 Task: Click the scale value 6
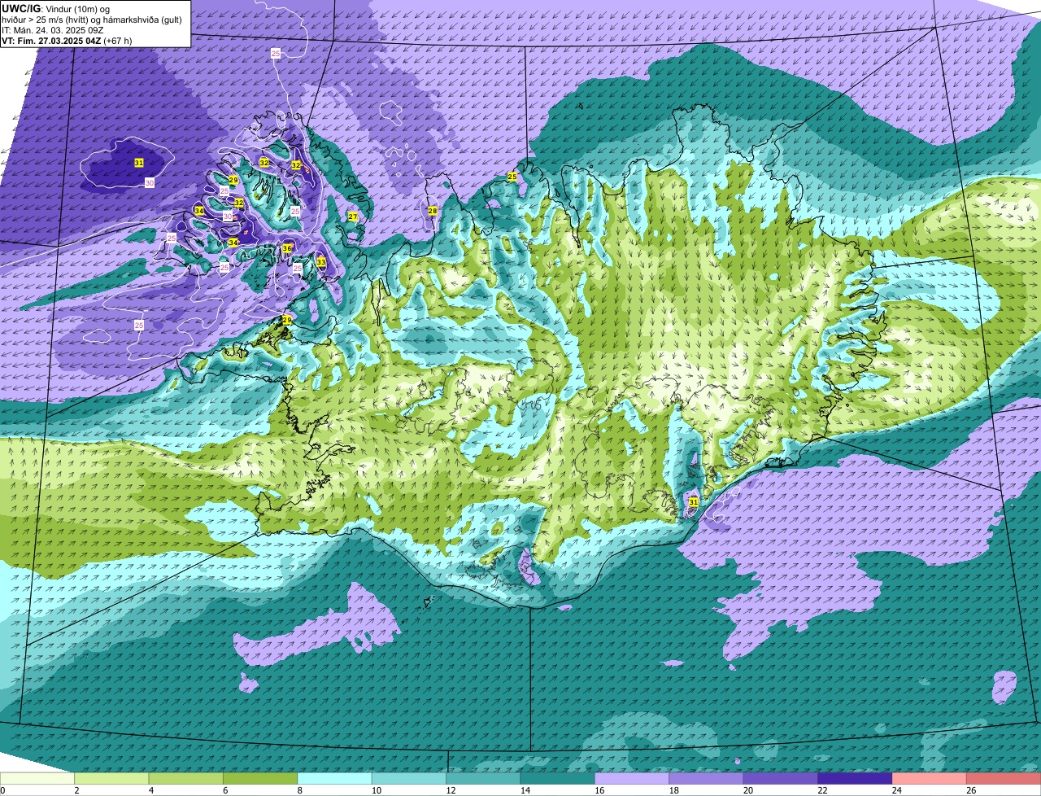[x=225, y=789]
